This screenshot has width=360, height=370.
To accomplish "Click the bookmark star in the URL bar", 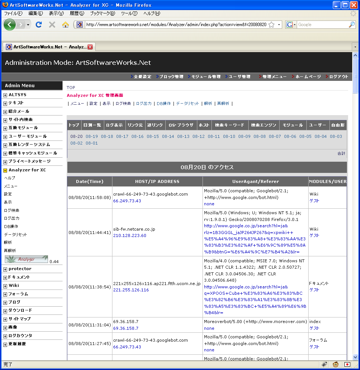I will click(271, 25).
